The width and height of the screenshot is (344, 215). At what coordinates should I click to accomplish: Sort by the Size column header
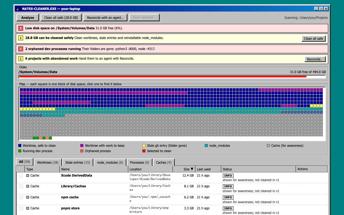click(x=184, y=169)
